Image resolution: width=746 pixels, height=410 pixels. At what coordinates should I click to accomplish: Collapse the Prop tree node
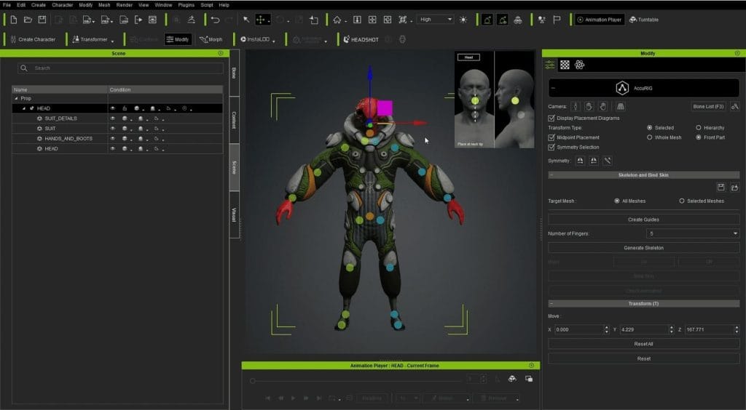[16, 98]
